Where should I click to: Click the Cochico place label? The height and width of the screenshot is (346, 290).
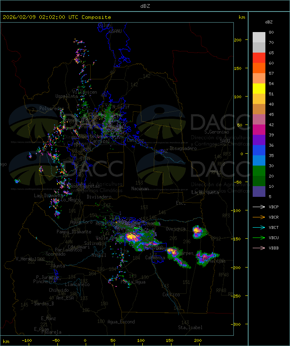(171, 295)
